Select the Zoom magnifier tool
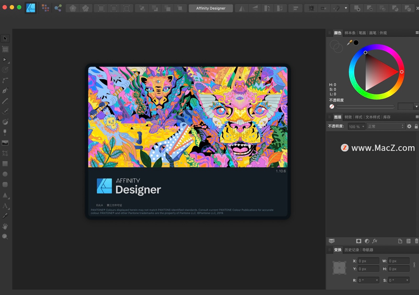This screenshot has width=419, height=295. 5,237
